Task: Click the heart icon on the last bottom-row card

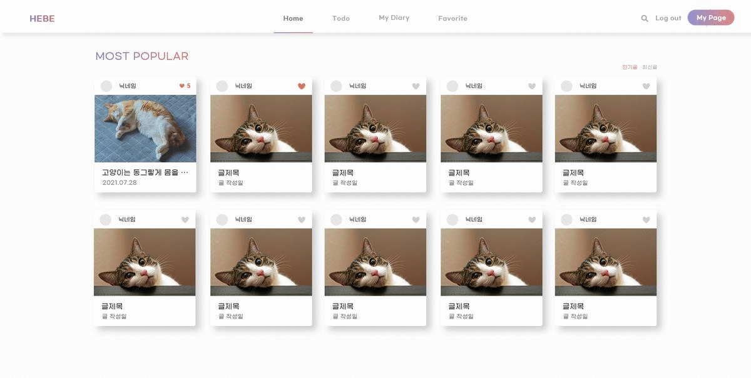Action: point(646,219)
